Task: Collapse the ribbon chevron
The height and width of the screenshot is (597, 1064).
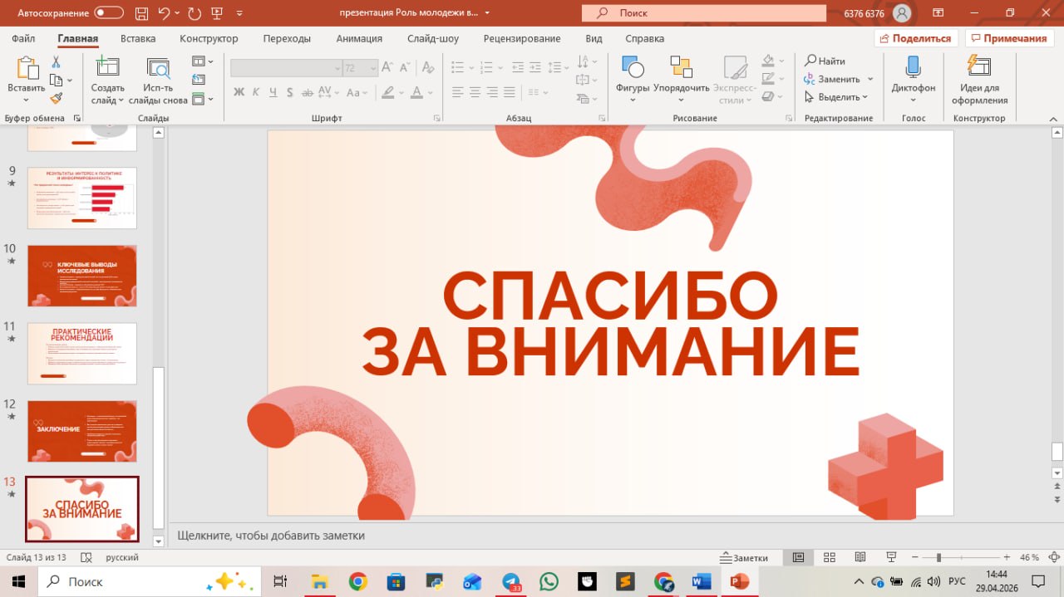Action: (x=1052, y=118)
